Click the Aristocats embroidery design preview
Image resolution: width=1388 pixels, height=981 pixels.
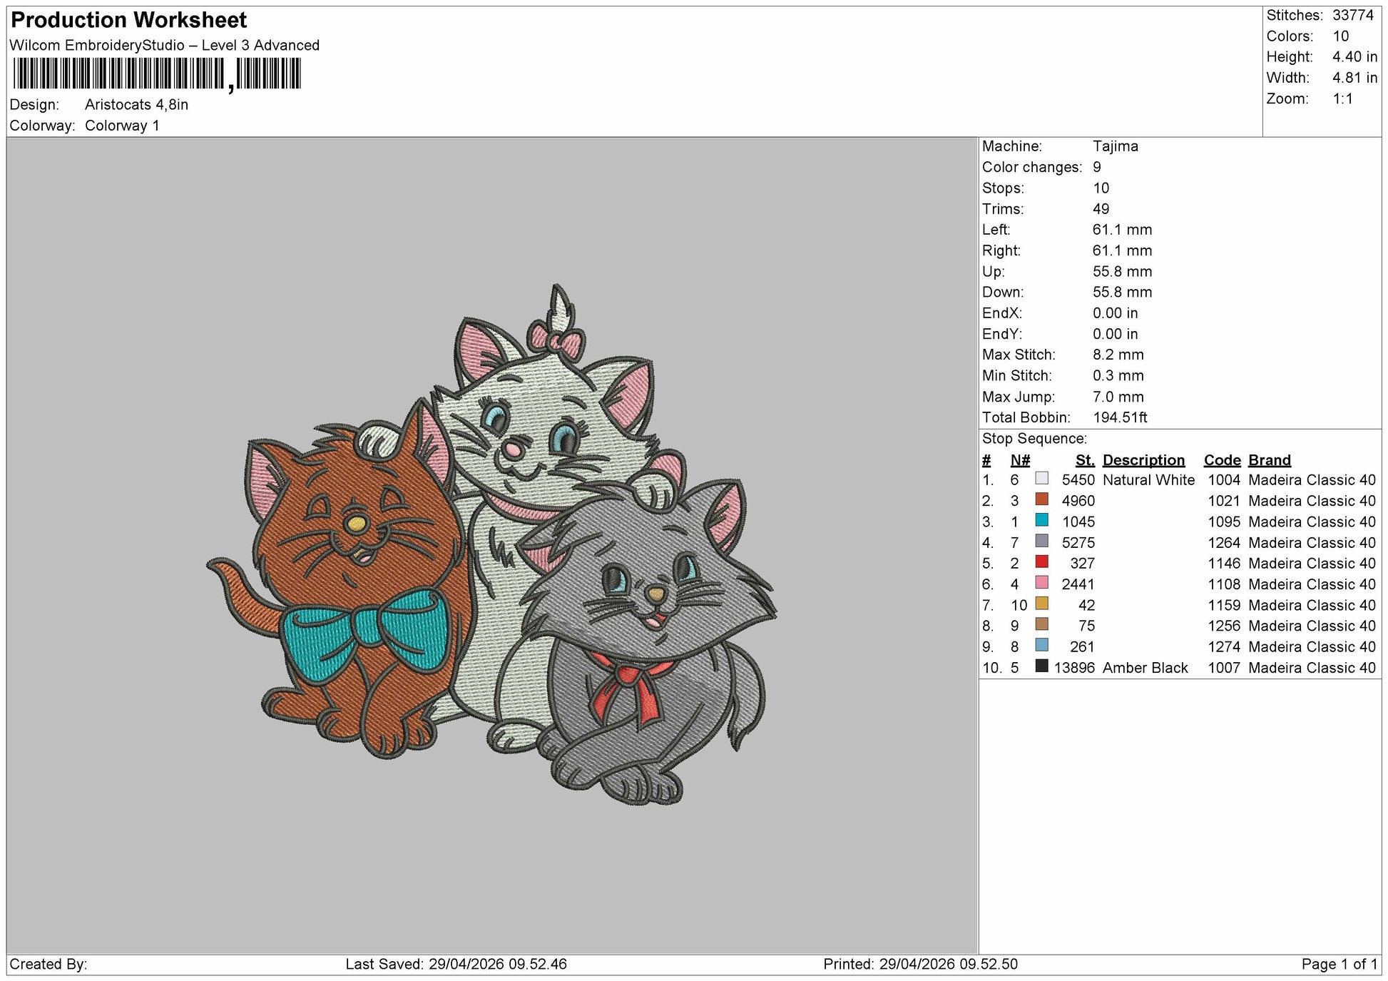click(491, 544)
